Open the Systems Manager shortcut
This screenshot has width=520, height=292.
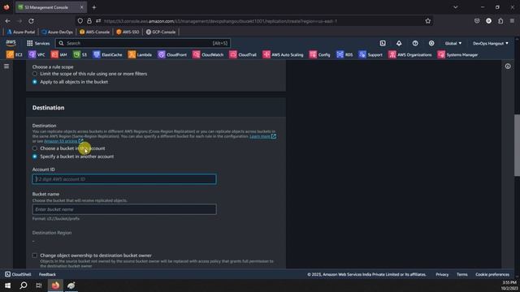click(457, 54)
